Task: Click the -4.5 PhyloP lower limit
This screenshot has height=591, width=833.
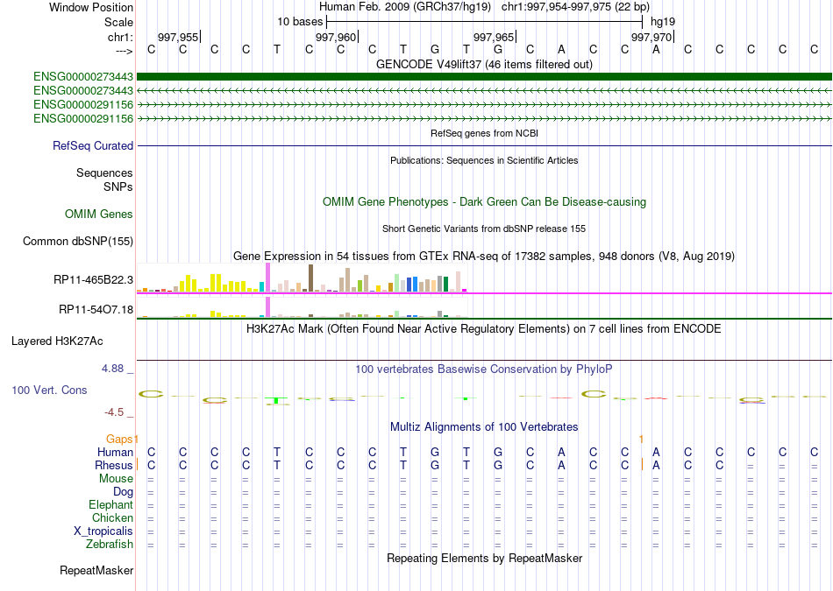Action: (114, 412)
